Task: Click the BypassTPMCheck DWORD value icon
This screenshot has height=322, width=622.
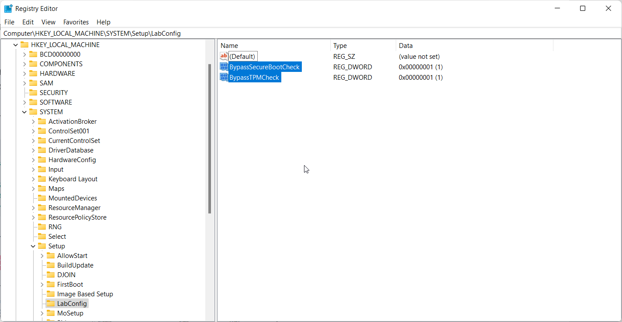Action: [224, 77]
